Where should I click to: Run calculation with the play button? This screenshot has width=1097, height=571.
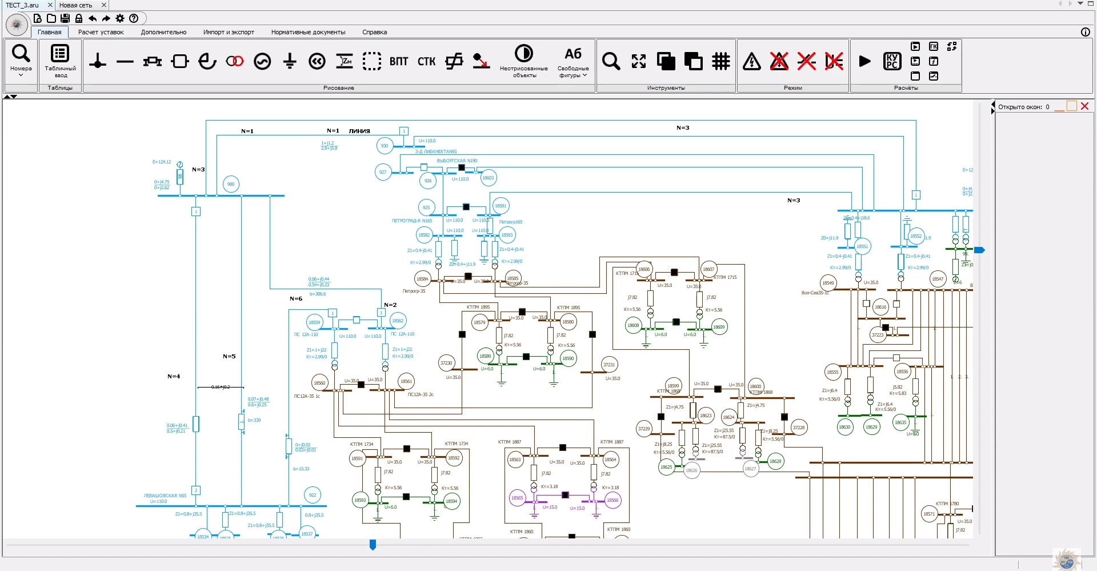[865, 61]
